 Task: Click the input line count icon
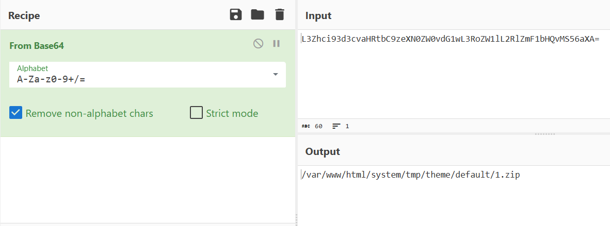pos(336,126)
